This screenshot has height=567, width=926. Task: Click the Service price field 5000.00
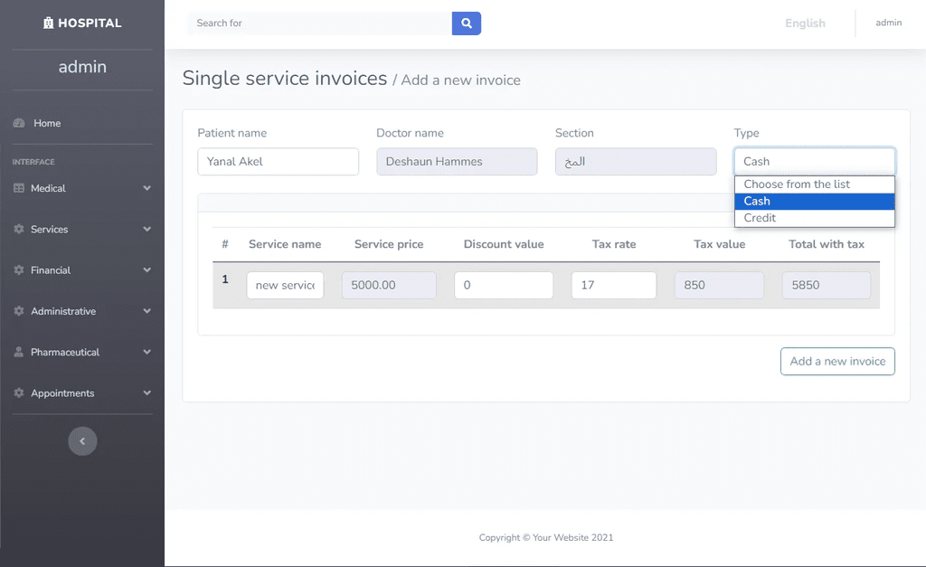pos(389,285)
